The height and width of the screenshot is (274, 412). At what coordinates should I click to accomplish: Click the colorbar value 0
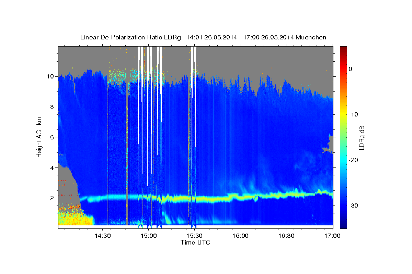pyautogui.click(x=351, y=69)
